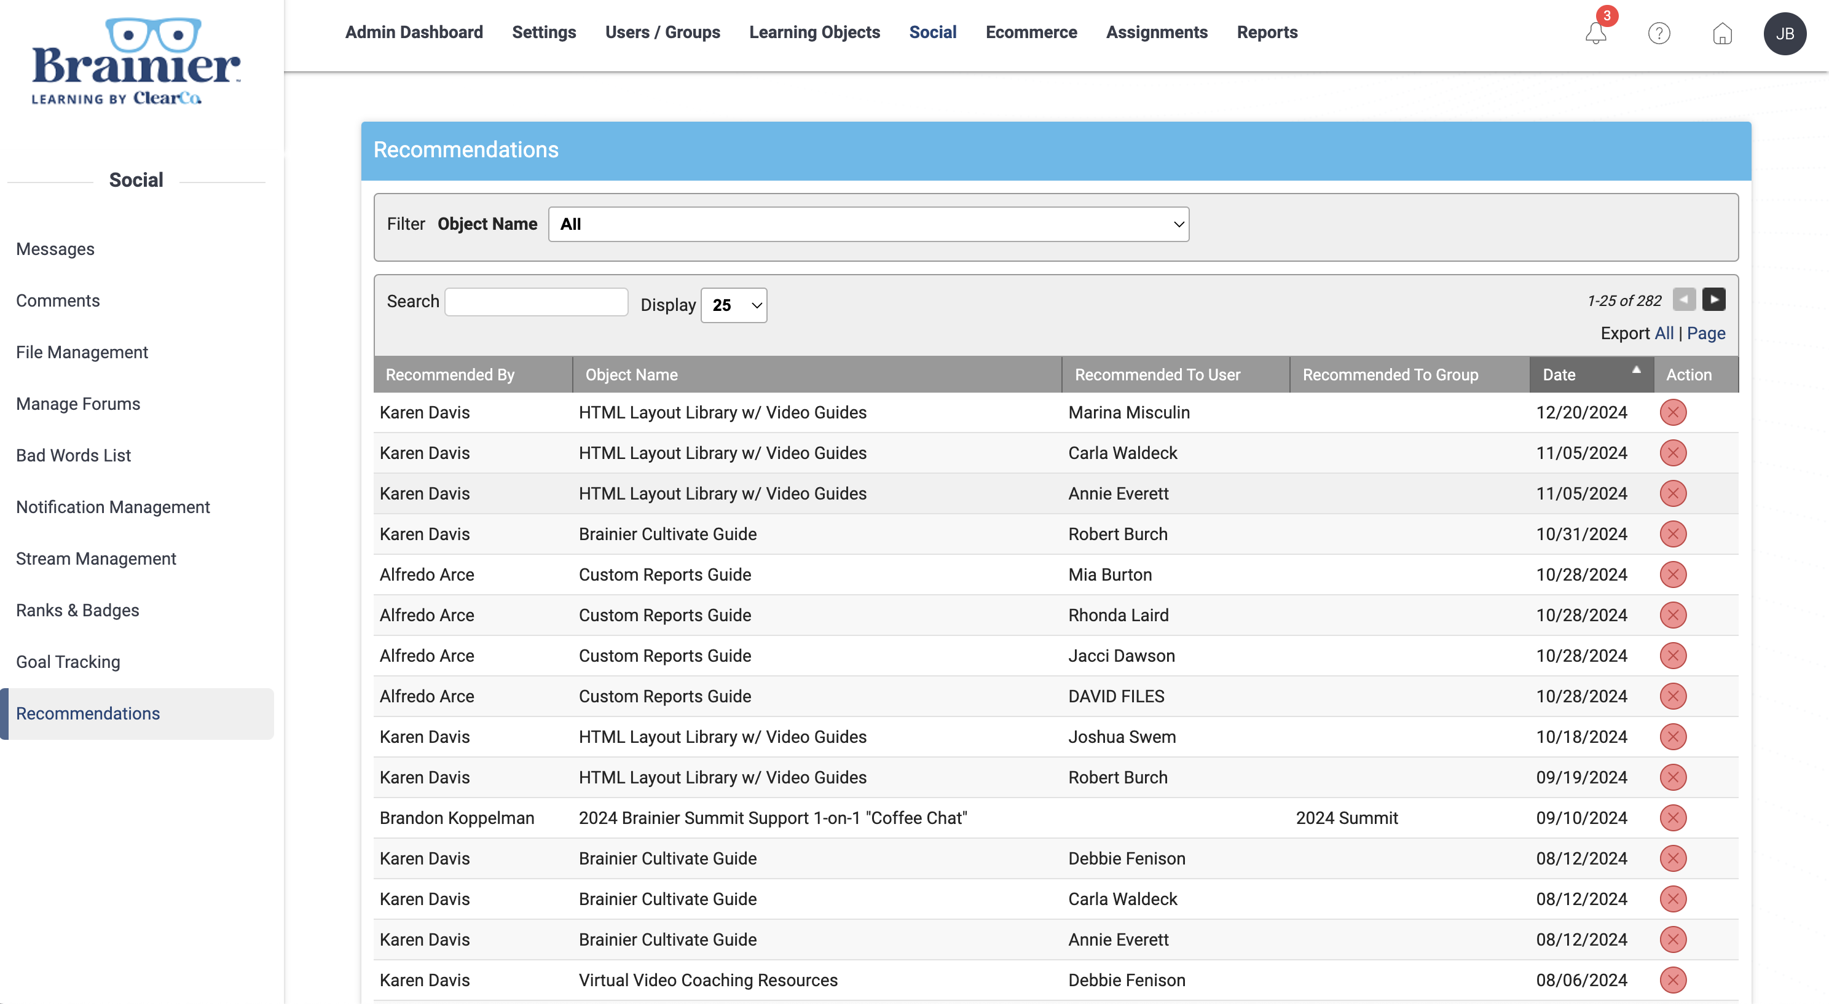The image size is (1829, 1004).
Task: Open the Display count dropdown
Action: point(733,305)
